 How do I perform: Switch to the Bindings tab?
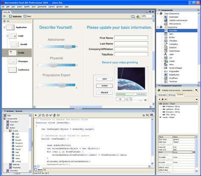tap(172, 95)
